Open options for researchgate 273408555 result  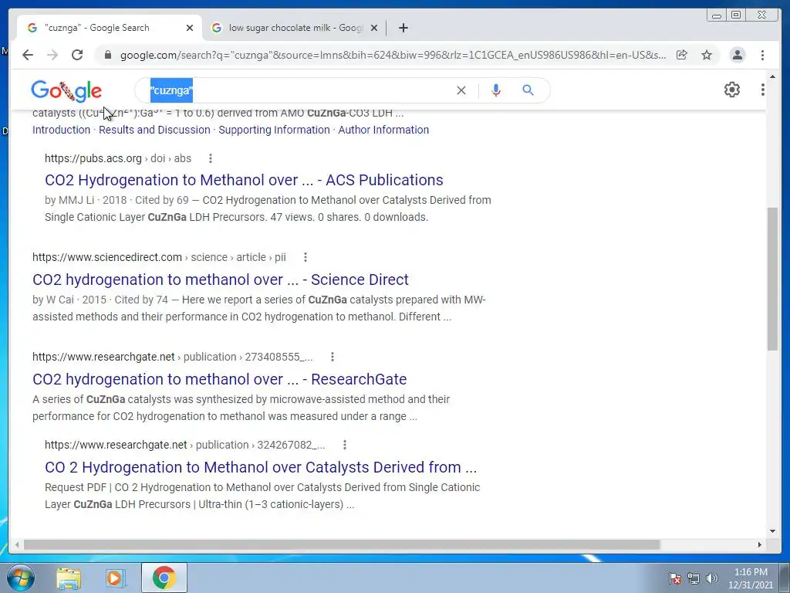[332, 357]
